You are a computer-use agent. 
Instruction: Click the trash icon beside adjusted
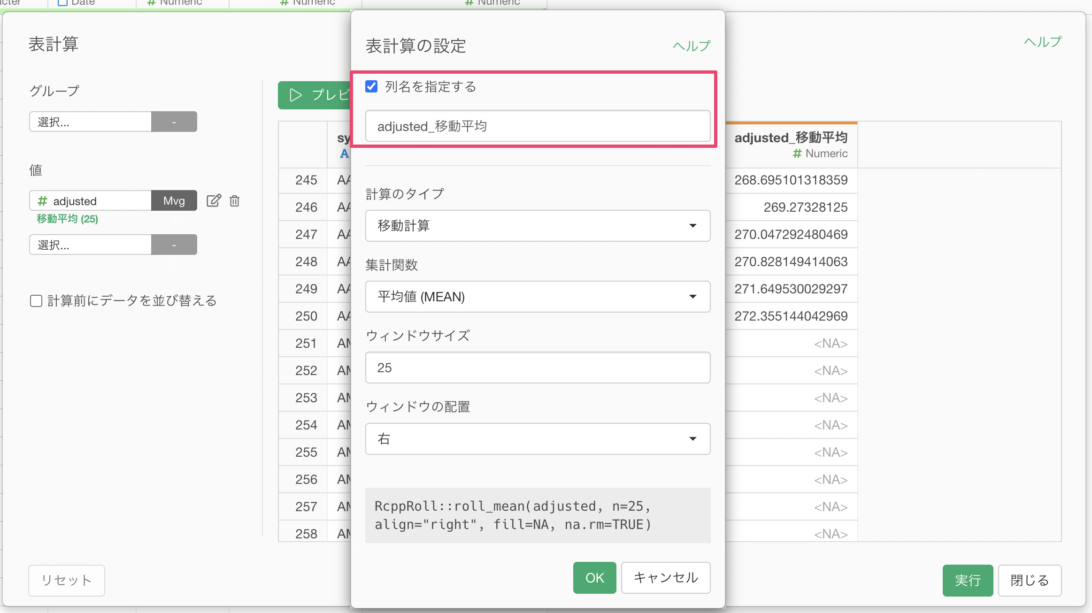(x=234, y=201)
